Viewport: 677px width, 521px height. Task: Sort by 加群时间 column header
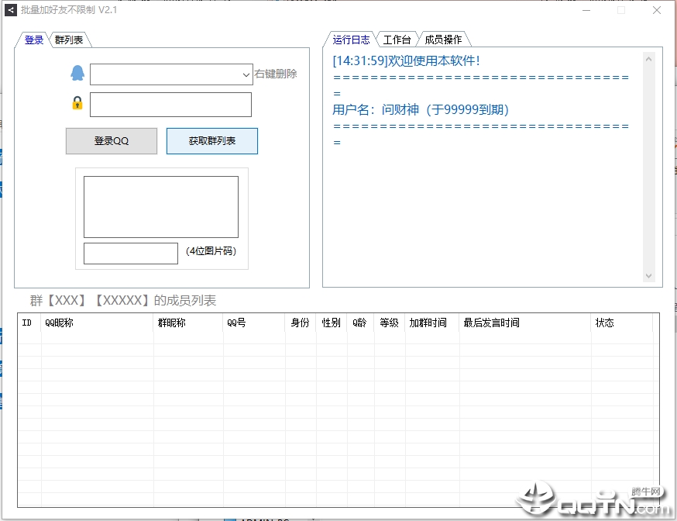(431, 323)
